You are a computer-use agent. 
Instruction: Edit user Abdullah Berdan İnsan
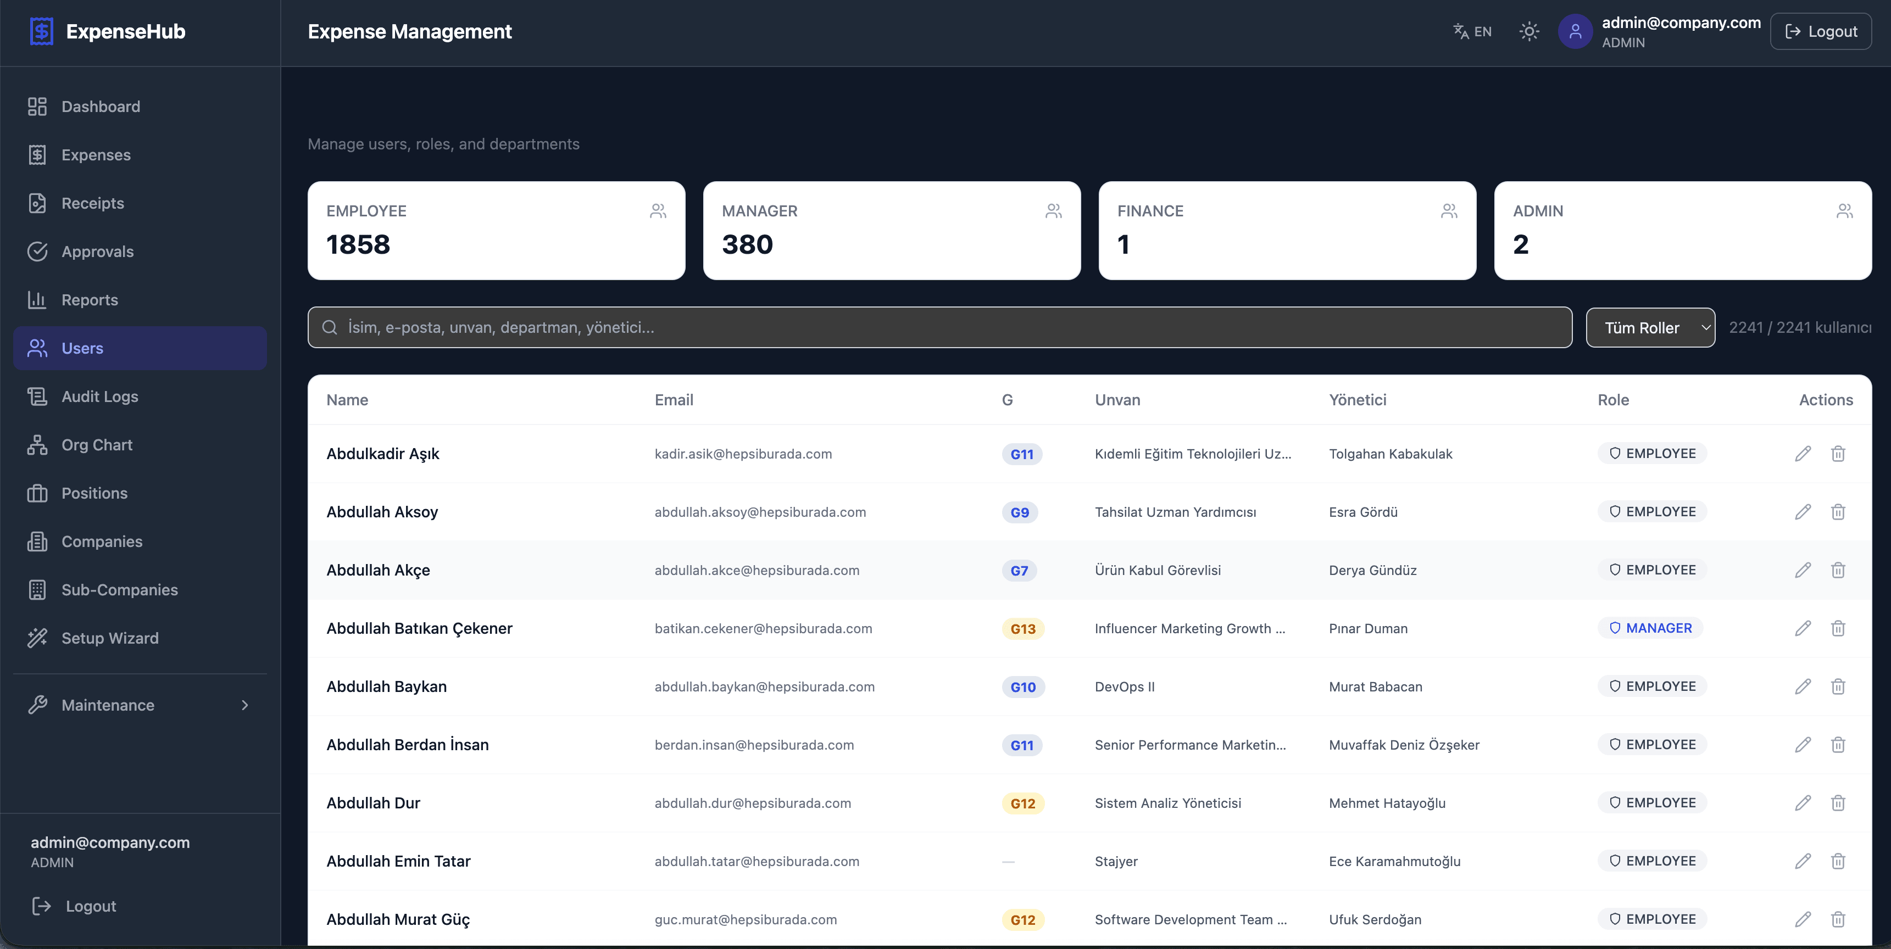tap(1803, 745)
